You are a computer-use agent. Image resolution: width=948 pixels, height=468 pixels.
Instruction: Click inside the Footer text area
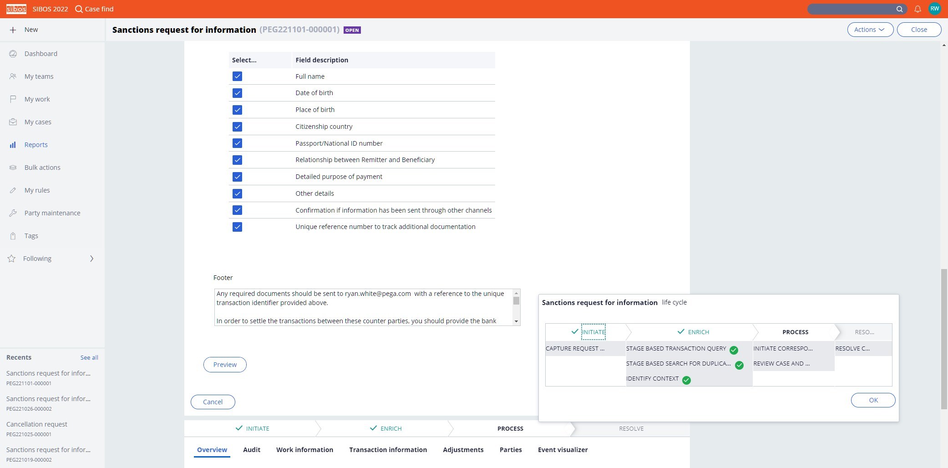point(363,307)
